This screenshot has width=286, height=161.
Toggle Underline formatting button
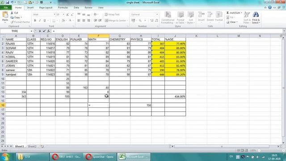(x=45, y=21)
